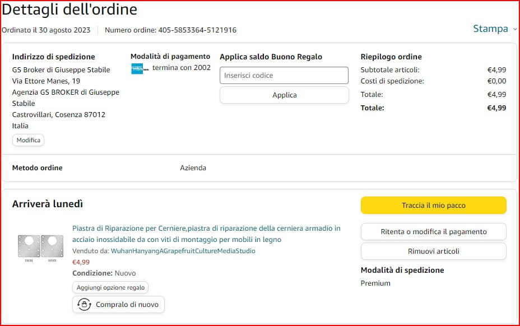Click the bold Totale €4,99 amount
Viewport: 520px width, 326px height.
pyautogui.click(x=496, y=108)
